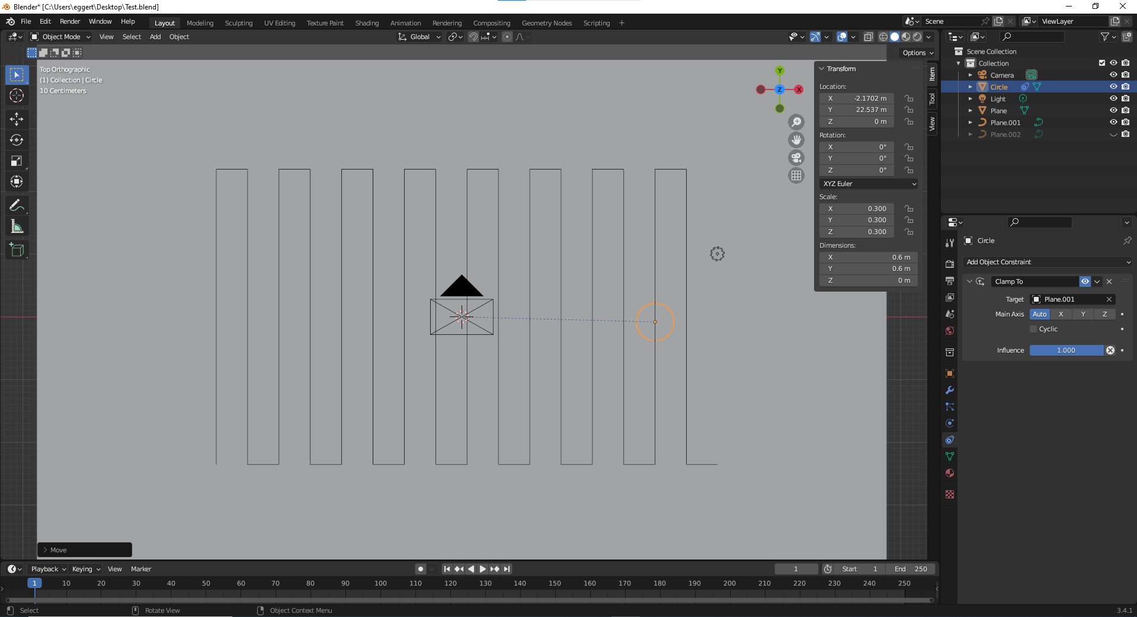The height and width of the screenshot is (617, 1137).
Task: Switch to the Shading workspace tab
Action: pos(367,23)
